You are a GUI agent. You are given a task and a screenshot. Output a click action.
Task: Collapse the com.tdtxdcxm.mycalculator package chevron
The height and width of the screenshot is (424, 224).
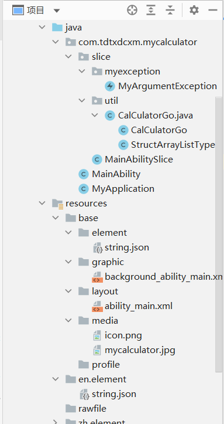point(56,42)
